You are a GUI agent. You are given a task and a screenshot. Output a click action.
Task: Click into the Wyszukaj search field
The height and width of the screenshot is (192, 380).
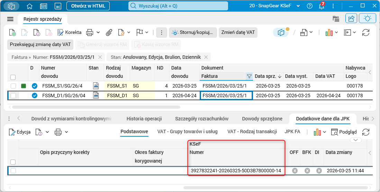178,6
